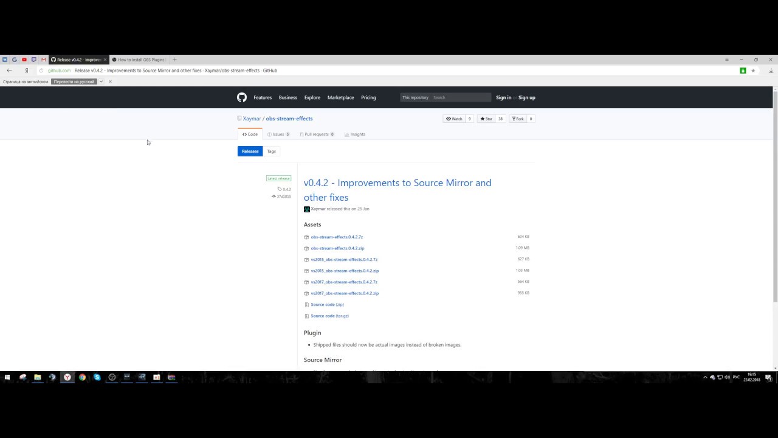This screenshot has width=778, height=438.
Task: Open the 0.4.2 tag link
Action: (284, 189)
